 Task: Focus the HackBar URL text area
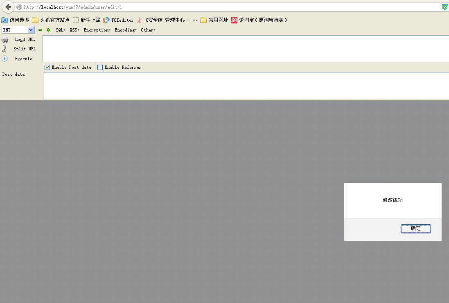point(246,49)
